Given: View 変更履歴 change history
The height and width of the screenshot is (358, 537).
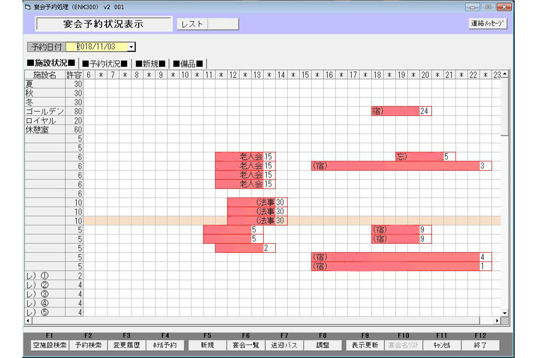Looking at the screenshot, I should [x=127, y=345].
